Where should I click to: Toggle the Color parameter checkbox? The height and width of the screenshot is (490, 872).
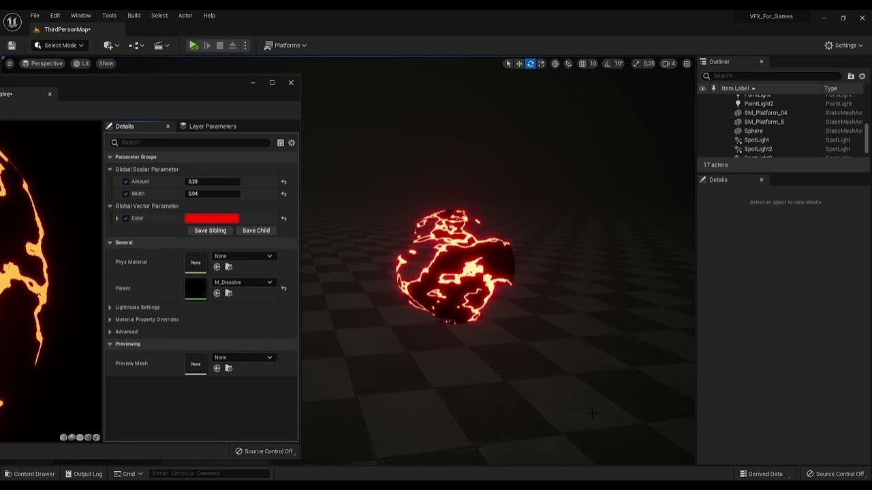pyautogui.click(x=125, y=218)
